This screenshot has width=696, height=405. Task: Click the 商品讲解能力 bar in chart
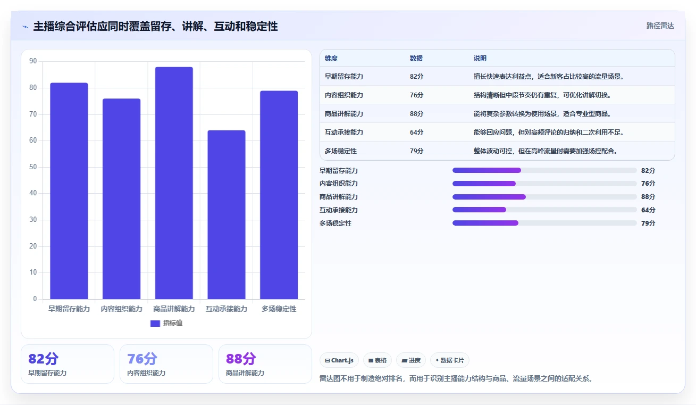[174, 183]
